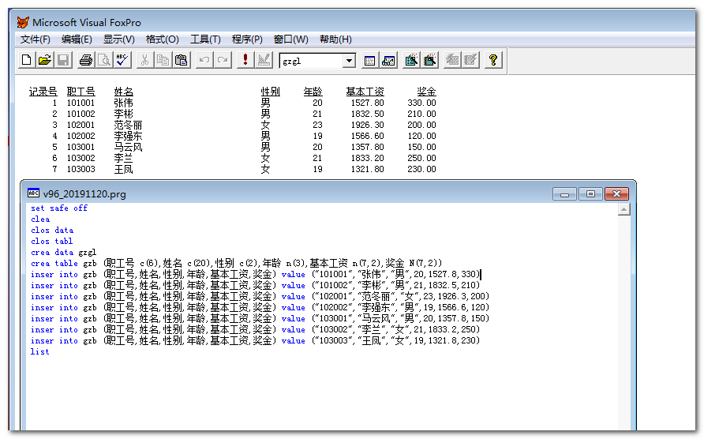Click the AutoReport wizard icon
This screenshot has width=704, height=439.
click(x=470, y=60)
